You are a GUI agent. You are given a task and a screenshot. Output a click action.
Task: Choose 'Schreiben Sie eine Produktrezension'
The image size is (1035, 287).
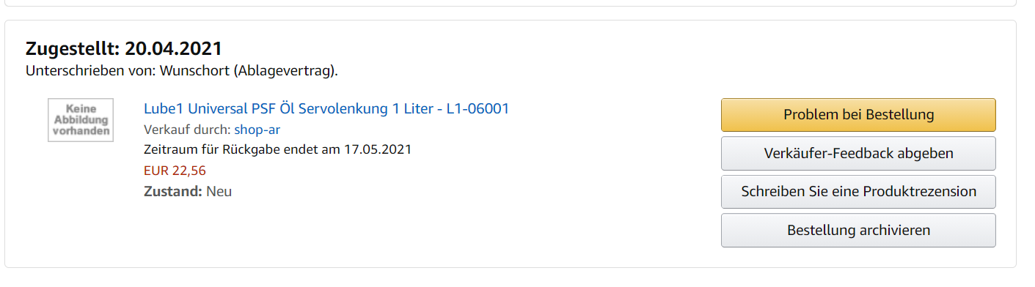pos(858,192)
